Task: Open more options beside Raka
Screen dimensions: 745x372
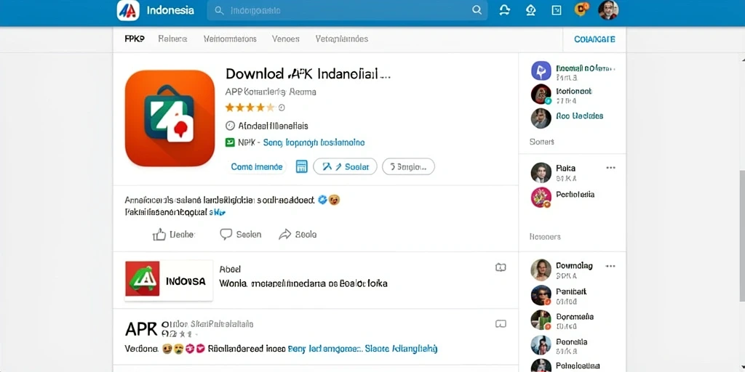Action: [610, 168]
